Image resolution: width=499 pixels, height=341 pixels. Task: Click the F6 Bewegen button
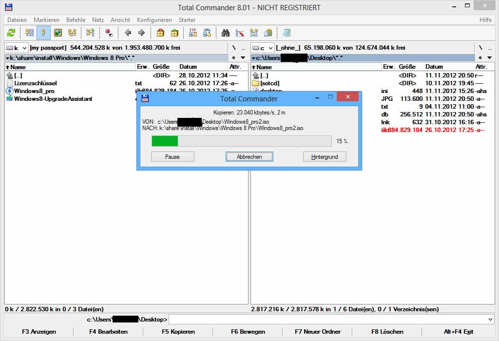(248, 332)
